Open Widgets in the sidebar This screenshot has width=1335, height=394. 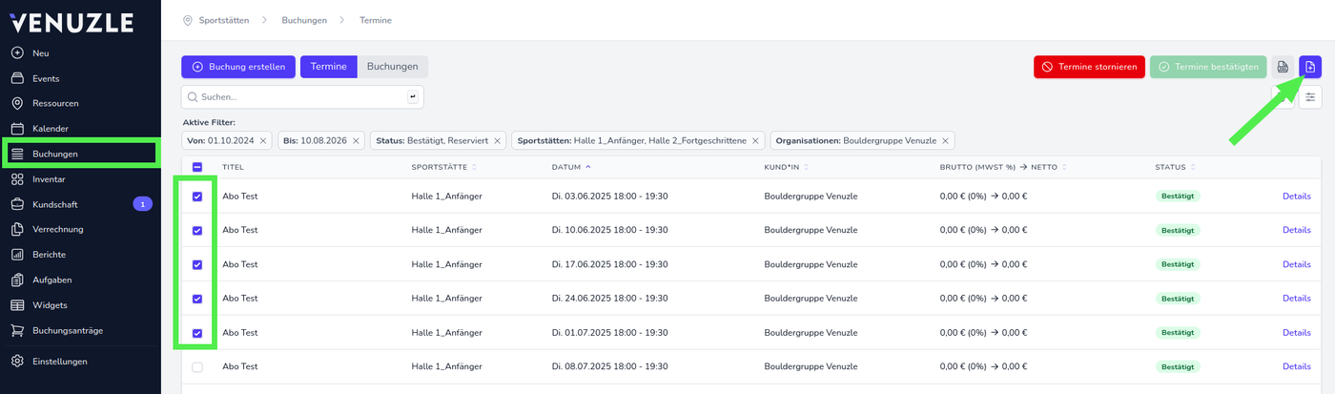pyautogui.click(x=50, y=305)
